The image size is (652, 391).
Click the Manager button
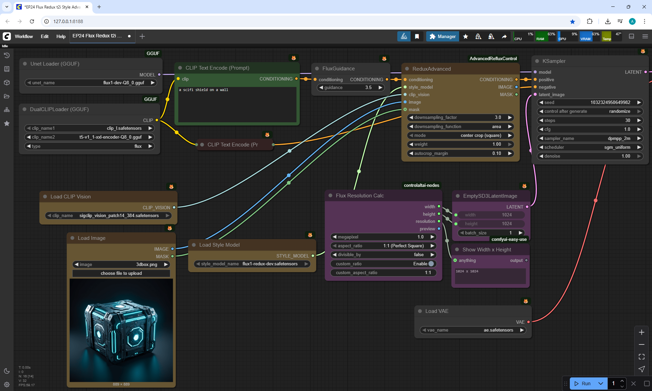442,36
